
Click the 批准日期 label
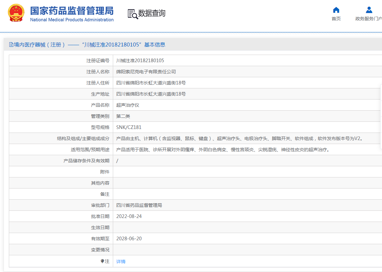[100, 216]
